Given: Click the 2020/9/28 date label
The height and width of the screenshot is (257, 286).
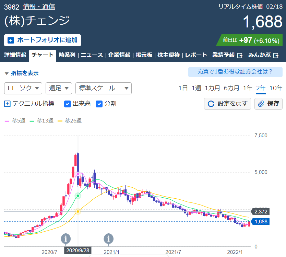Looking at the screenshot, I should 78,250.
